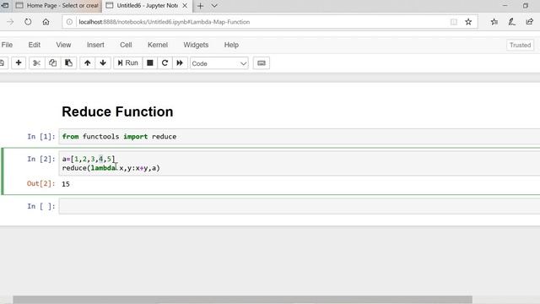Select the Reduce Function heading cell
This screenshot has height=304, width=540.
coord(117,111)
